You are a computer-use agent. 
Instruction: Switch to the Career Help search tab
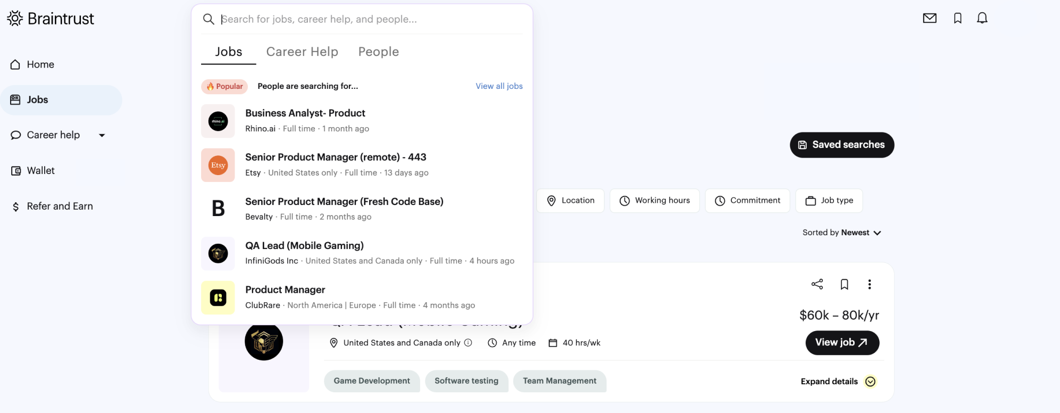[x=302, y=52]
